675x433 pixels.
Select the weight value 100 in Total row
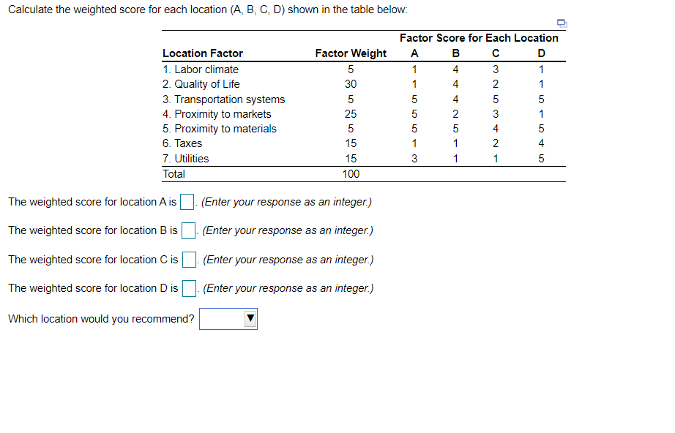click(x=351, y=173)
